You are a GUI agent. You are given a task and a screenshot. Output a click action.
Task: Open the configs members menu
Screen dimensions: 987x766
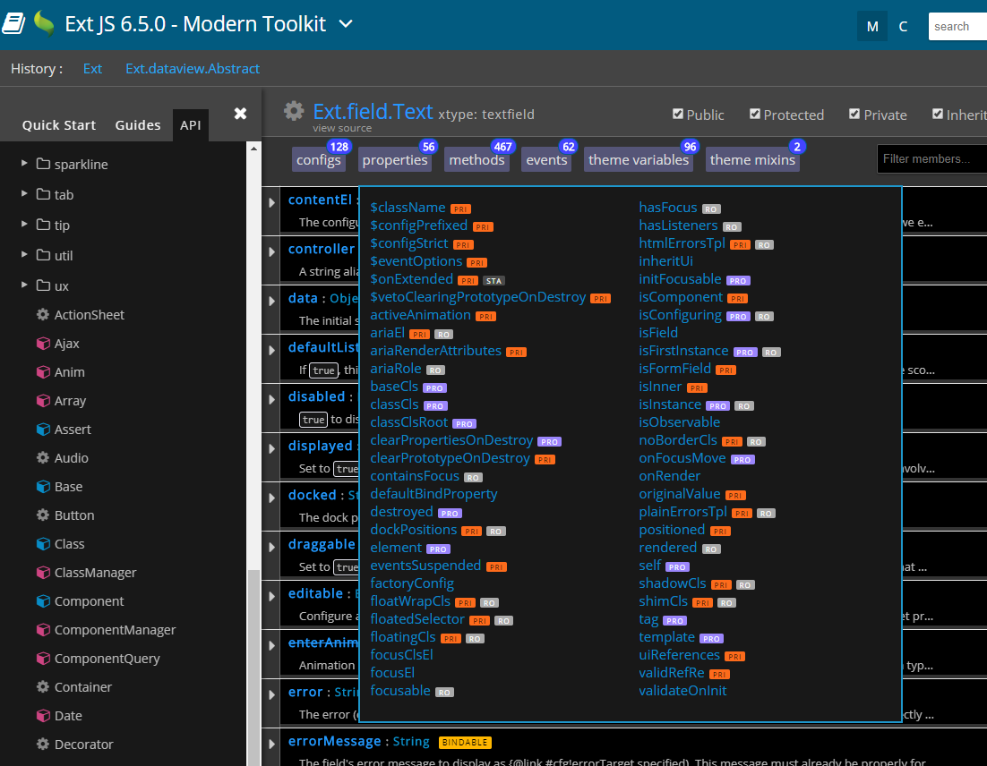(x=319, y=160)
